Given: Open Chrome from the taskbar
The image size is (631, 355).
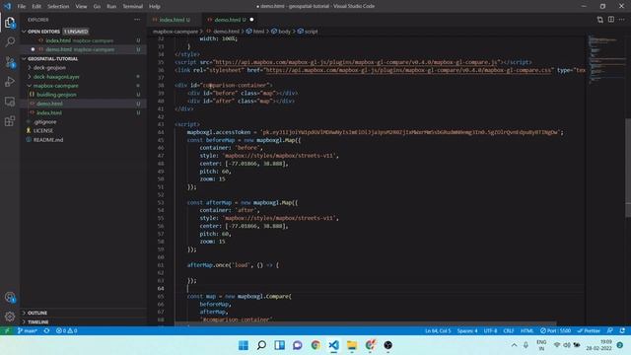Looking at the screenshot, I should [x=315, y=345].
